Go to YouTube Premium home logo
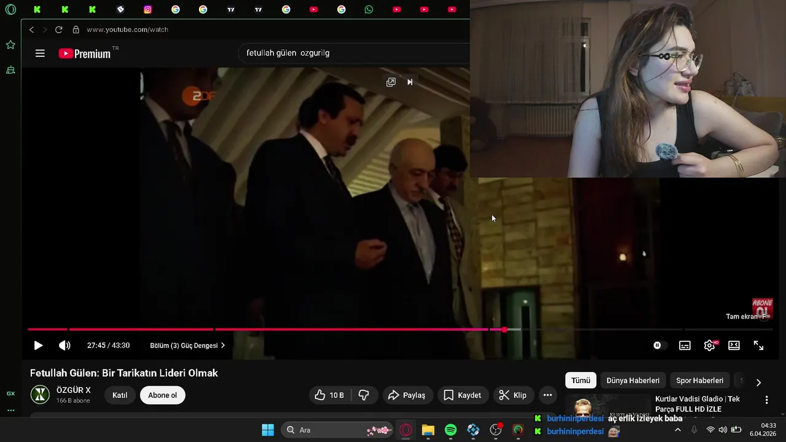 tap(86, 53)
